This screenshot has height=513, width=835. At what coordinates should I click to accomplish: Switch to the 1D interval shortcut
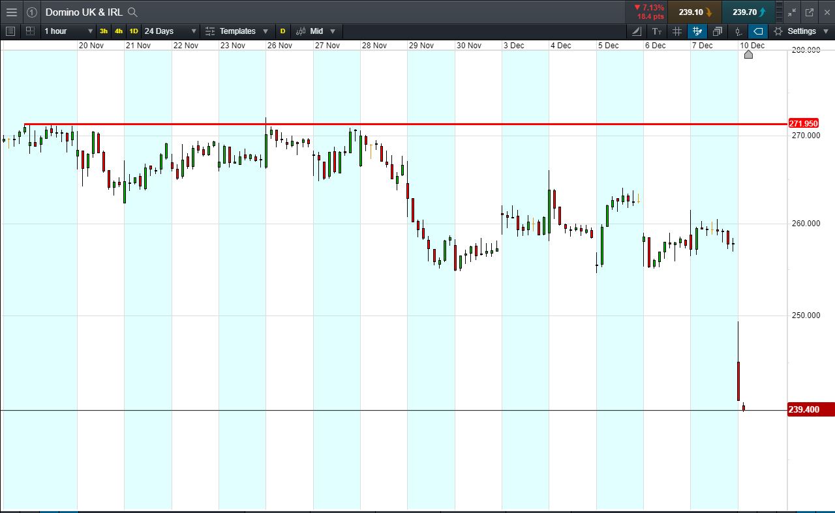(134, 31)
